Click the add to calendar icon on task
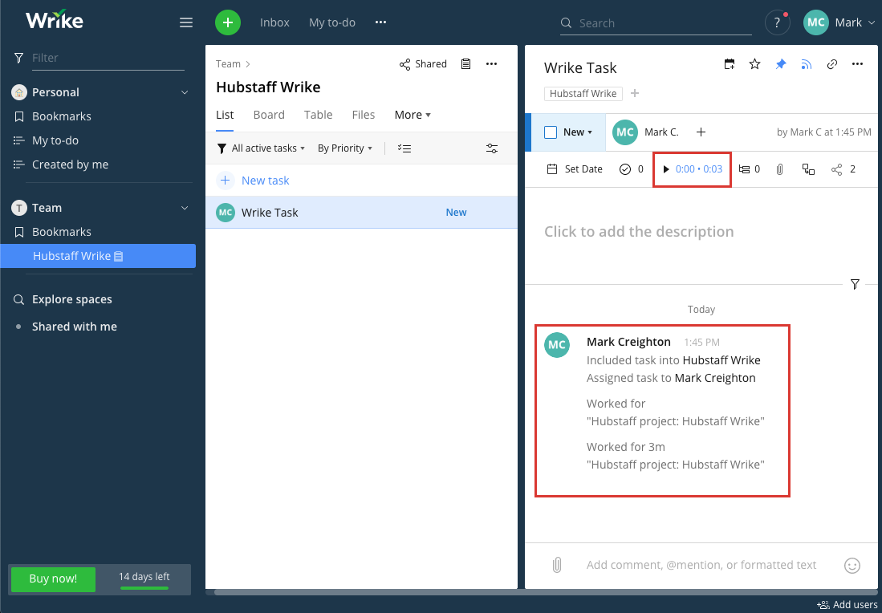This screenshot has height=613, width=882. coord(730,64)
